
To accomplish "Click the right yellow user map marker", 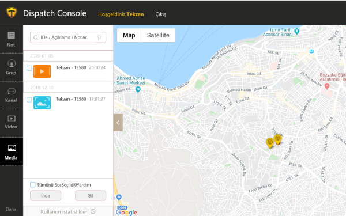I will coord(277,139).
